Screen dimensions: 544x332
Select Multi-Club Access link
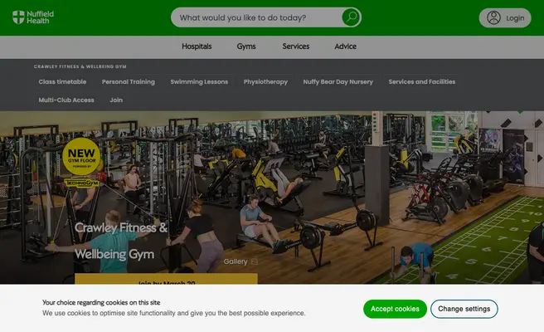click(66, 100)
